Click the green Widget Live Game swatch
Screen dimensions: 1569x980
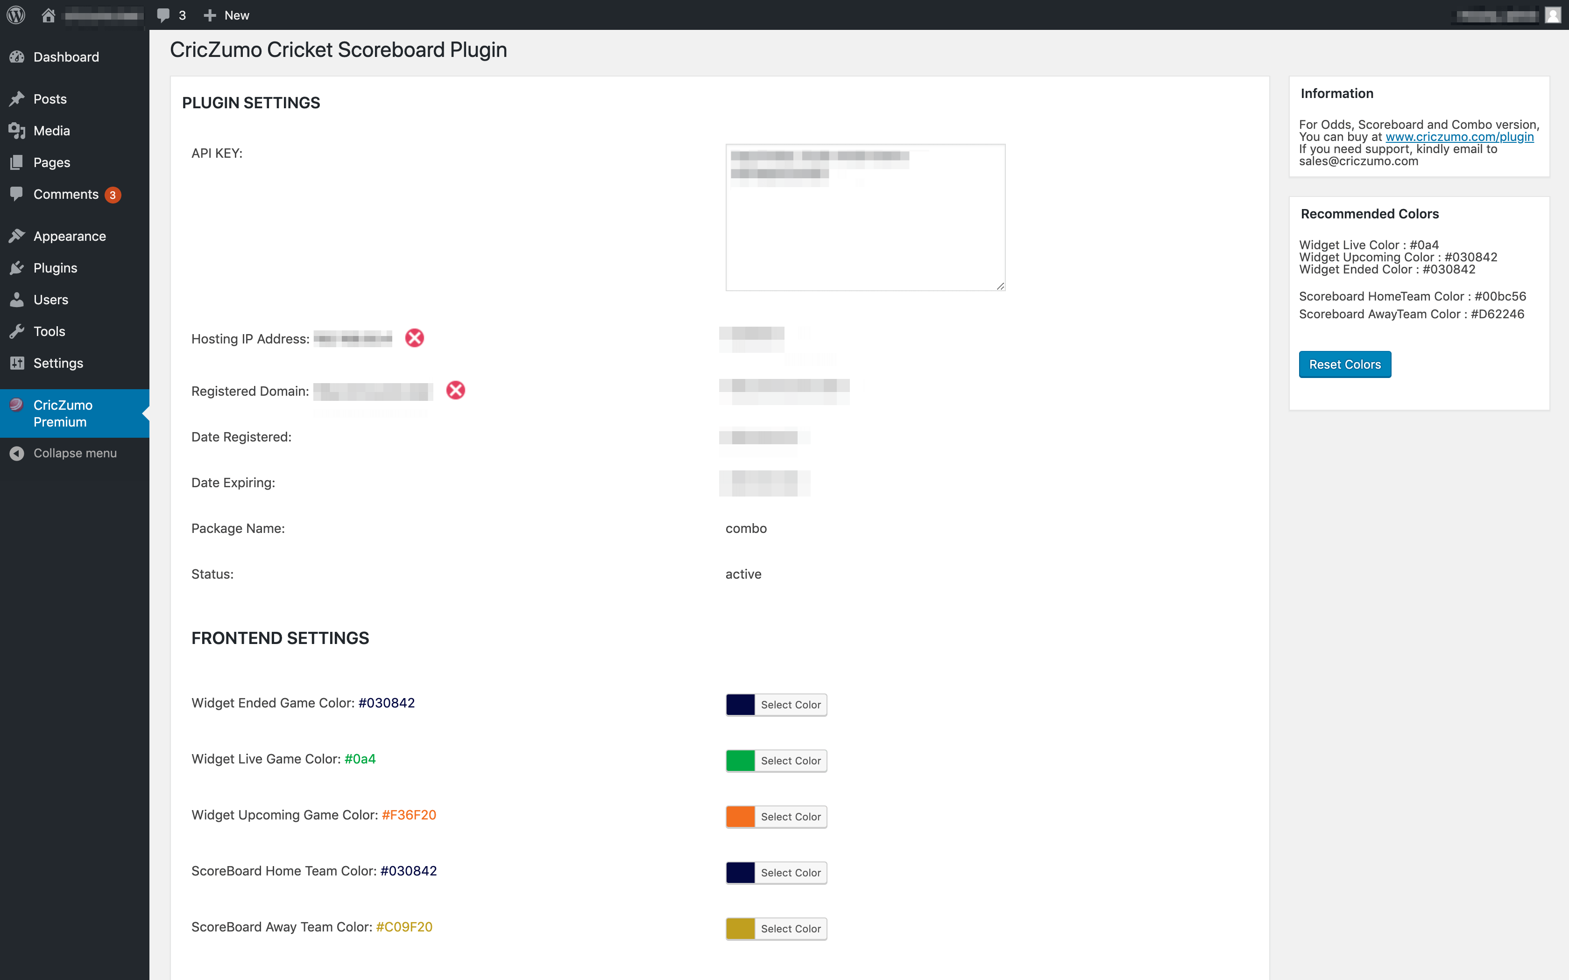pyautogui.click(x=741, y=761)
